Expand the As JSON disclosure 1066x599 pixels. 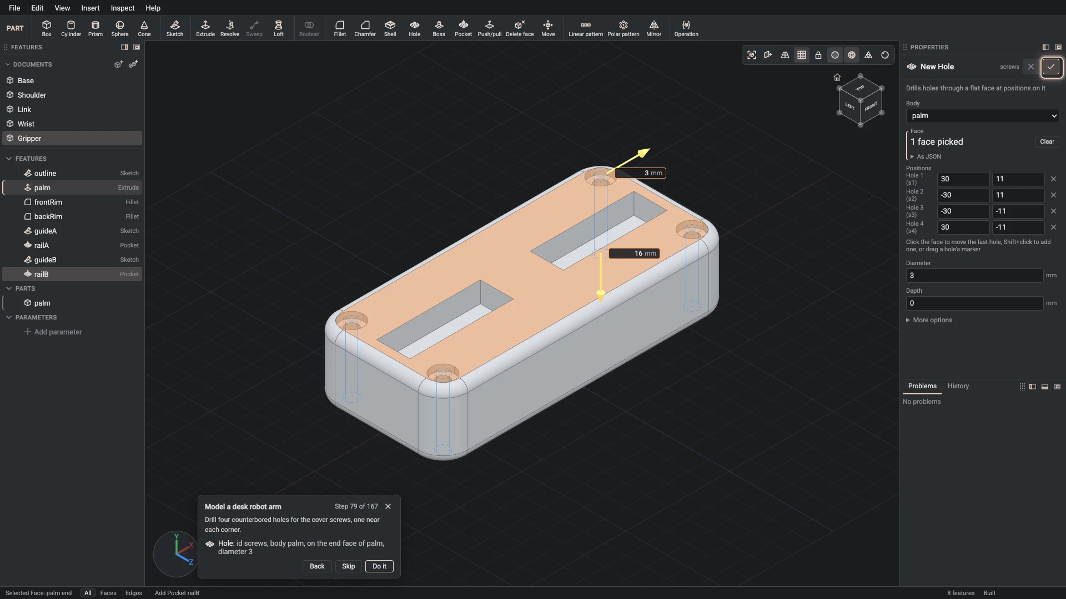[x=926, y=156]
